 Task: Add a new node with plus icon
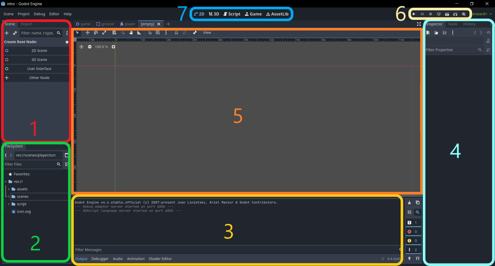click(7, 33)
